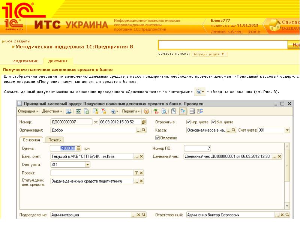The width and height of the screenshot is (300, 225).
Task: Click the calendar icon beside the date field
Action: [144, 122]
